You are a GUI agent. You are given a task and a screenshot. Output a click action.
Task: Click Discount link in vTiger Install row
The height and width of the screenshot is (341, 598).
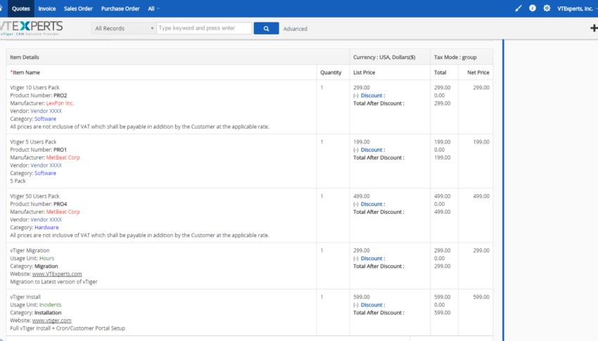coord(371,305)
